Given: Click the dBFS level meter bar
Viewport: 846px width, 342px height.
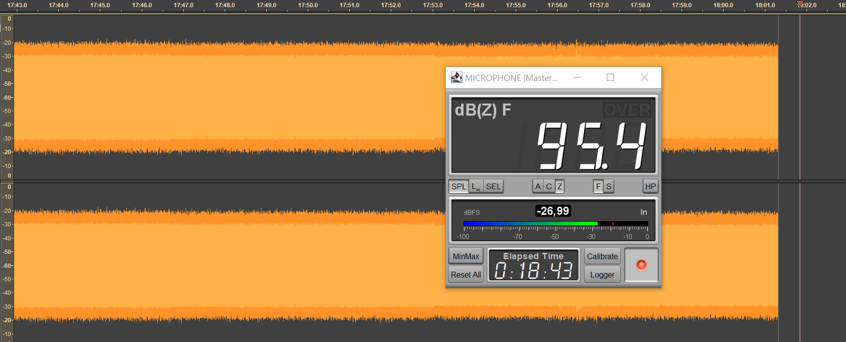Looking at the screenshot, I should (x=555, y=223).
